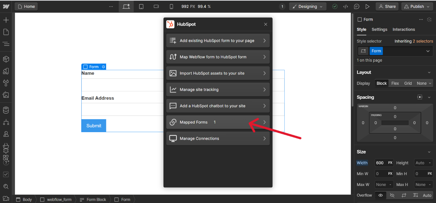This screenshot has height=203, width=436.
Task: Collapse the Size section
Action: [429, 152]
